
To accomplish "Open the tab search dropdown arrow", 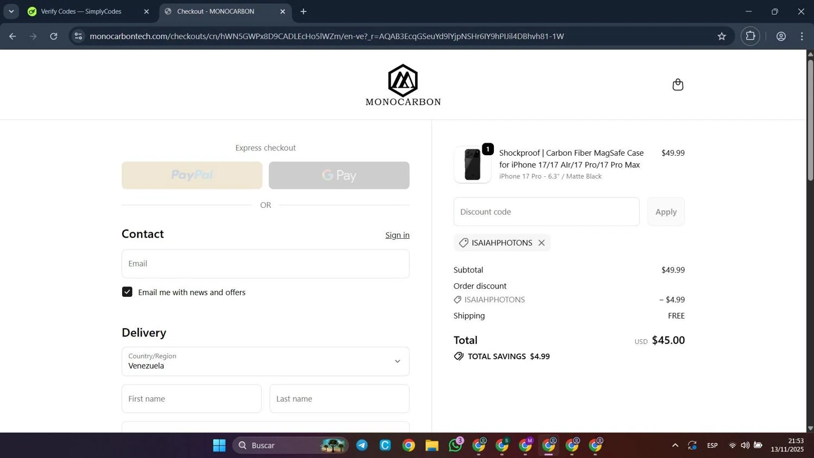I will point(11,11).
